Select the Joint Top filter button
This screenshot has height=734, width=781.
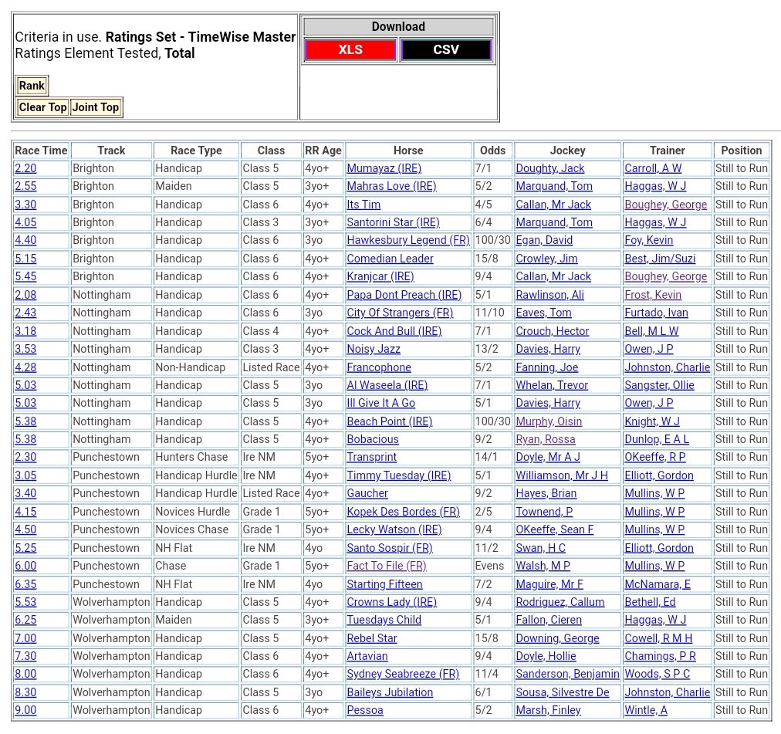[x=96, y=107]
